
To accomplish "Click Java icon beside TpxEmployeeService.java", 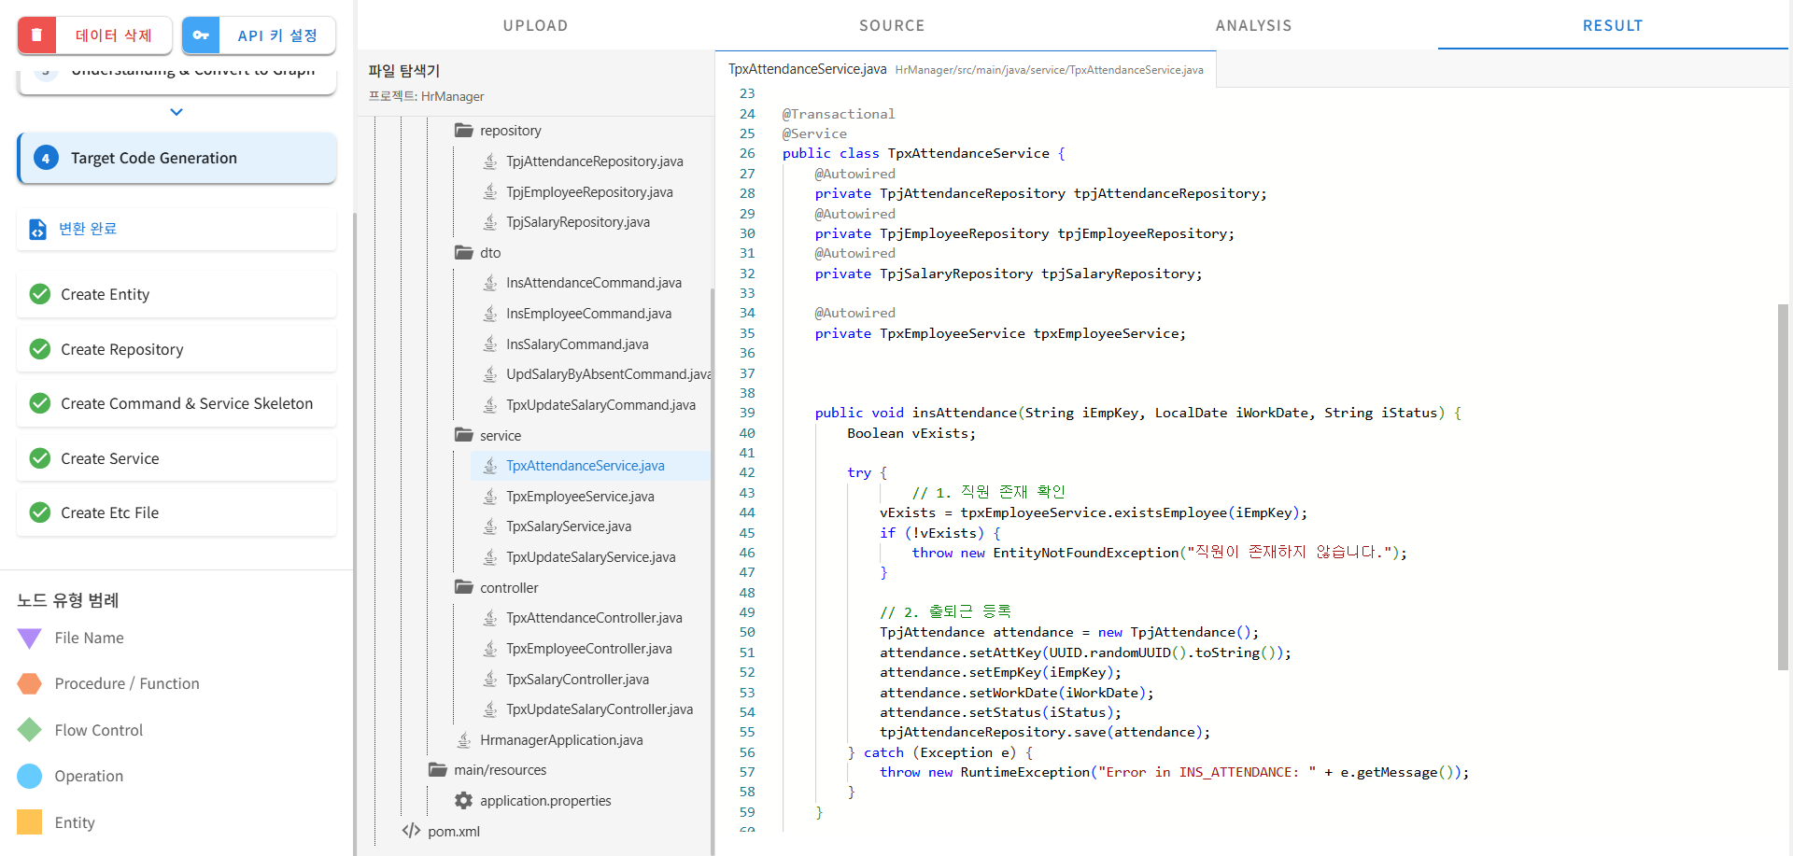I will tap(490, 497).
